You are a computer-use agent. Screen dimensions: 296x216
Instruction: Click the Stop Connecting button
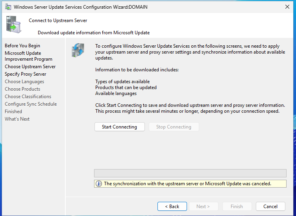174,127
